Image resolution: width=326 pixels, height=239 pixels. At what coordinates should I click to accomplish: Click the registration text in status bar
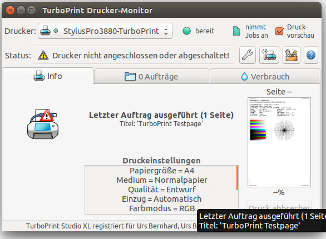111,226
